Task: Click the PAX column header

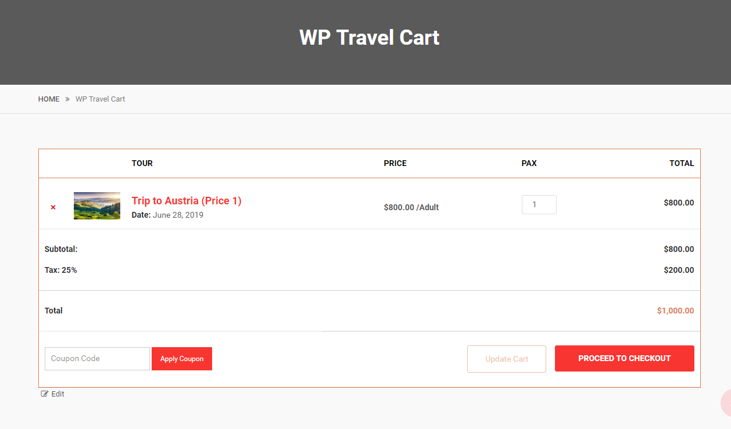Action: click(x=529, y=164)
